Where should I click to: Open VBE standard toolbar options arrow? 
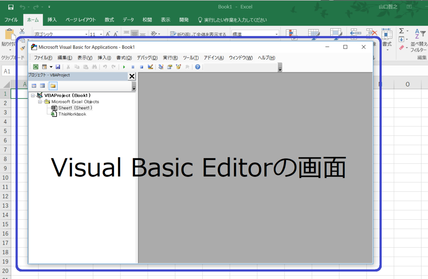coord(280,67)
